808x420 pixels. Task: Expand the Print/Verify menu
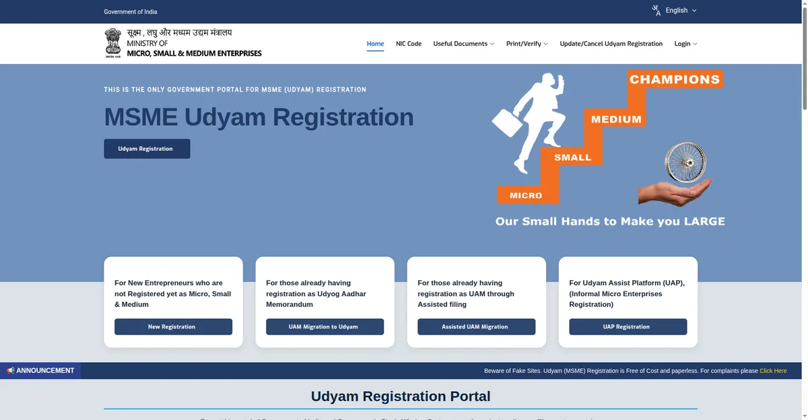[527, 44]
